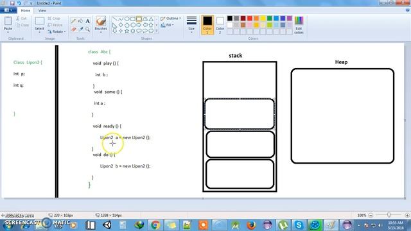Click the 'stack' label on canvas
The width and height of the screenshot is (411, 231).
pyautogui.click(x=236, y=56)
